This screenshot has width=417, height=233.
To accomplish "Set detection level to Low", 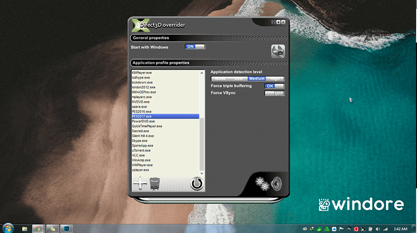I will point(239,79).
